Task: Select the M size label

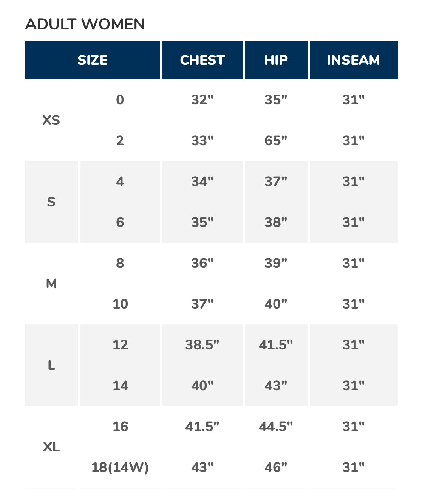Action: coord(51,284)
